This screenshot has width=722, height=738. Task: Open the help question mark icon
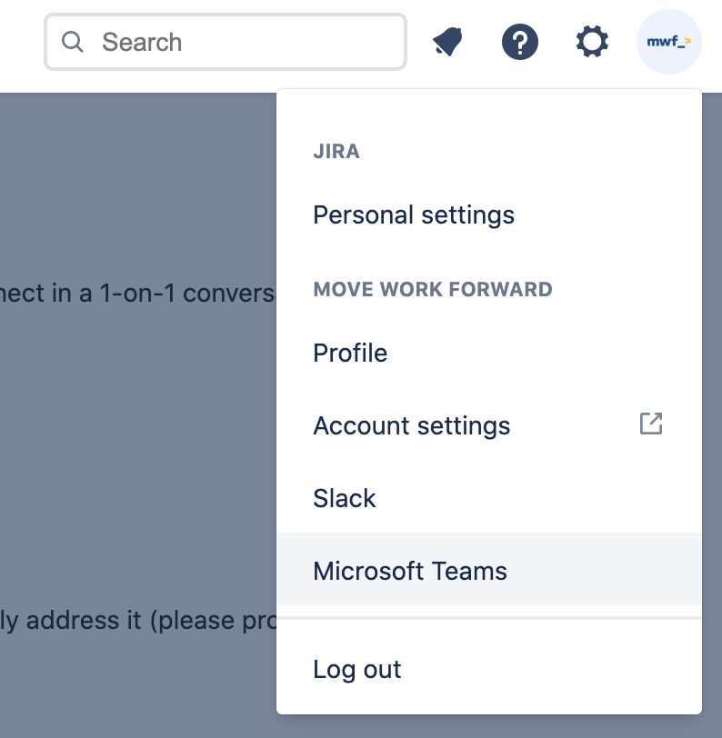[x=520, y=42]
